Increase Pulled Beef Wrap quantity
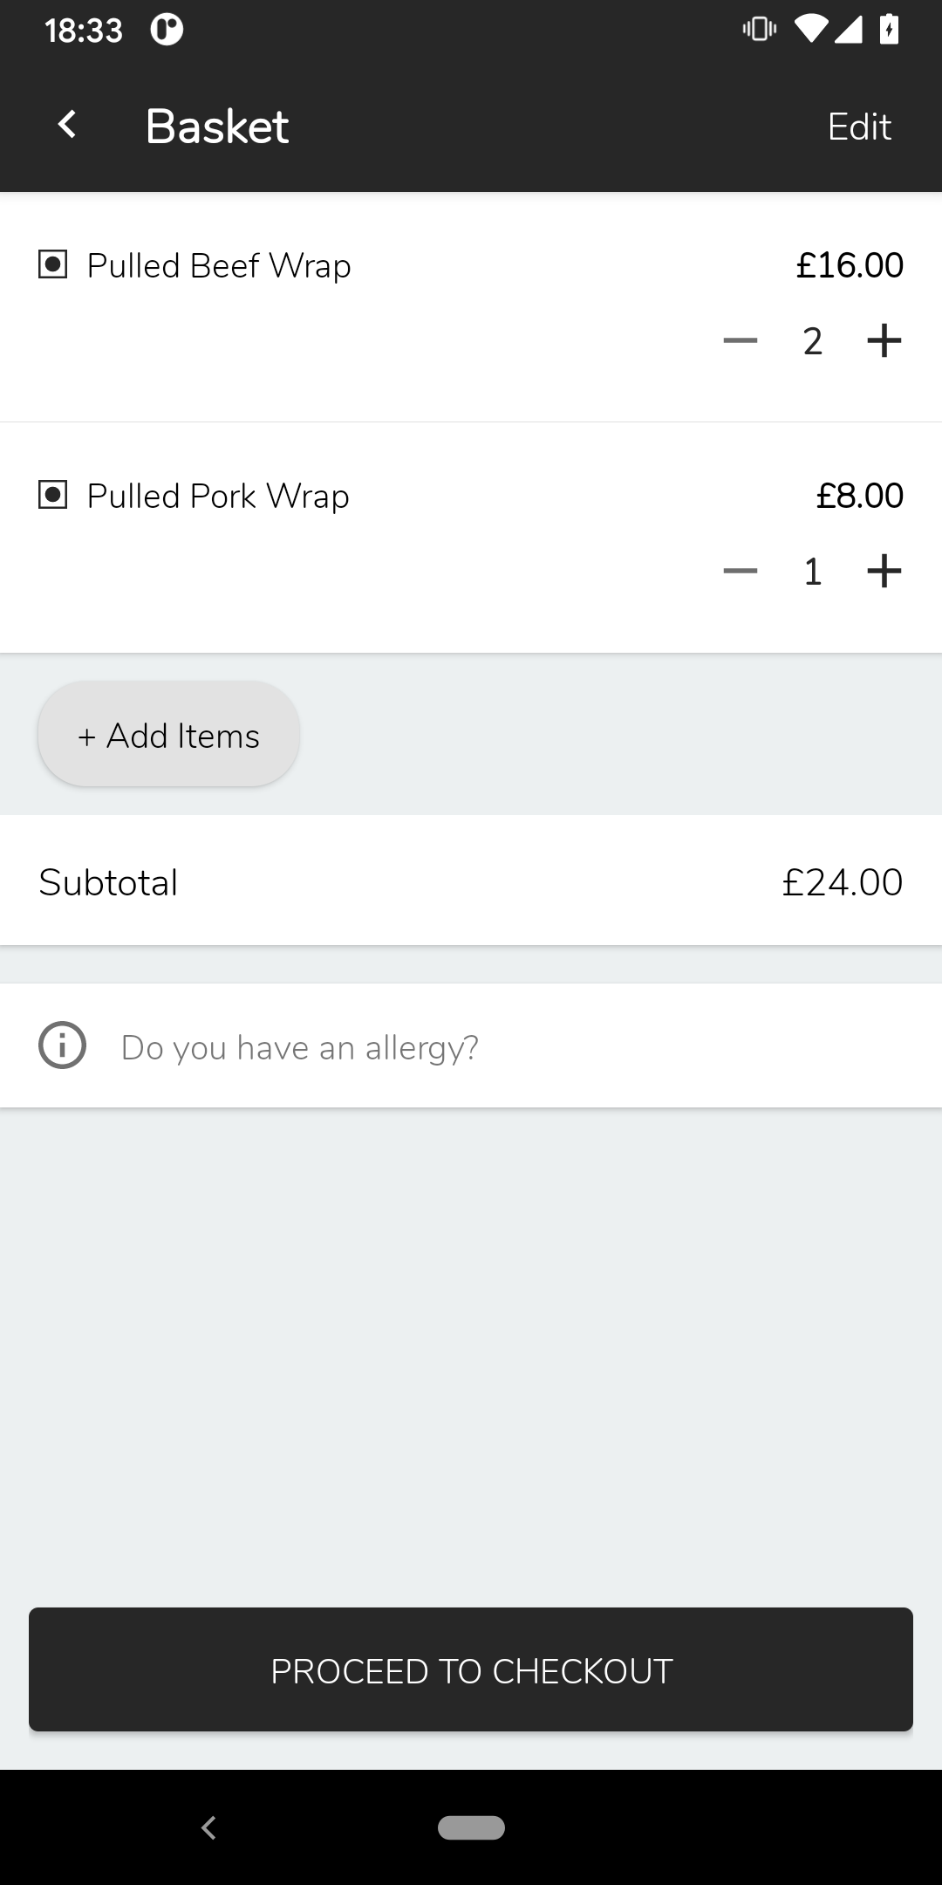Screen dimensions: 942x1885 pos(884,340)
